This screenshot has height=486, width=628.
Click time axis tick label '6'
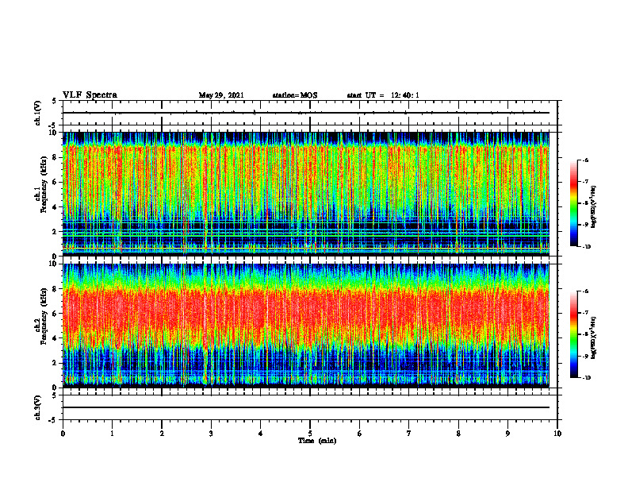pyautogui.click(x=360, y=434)
